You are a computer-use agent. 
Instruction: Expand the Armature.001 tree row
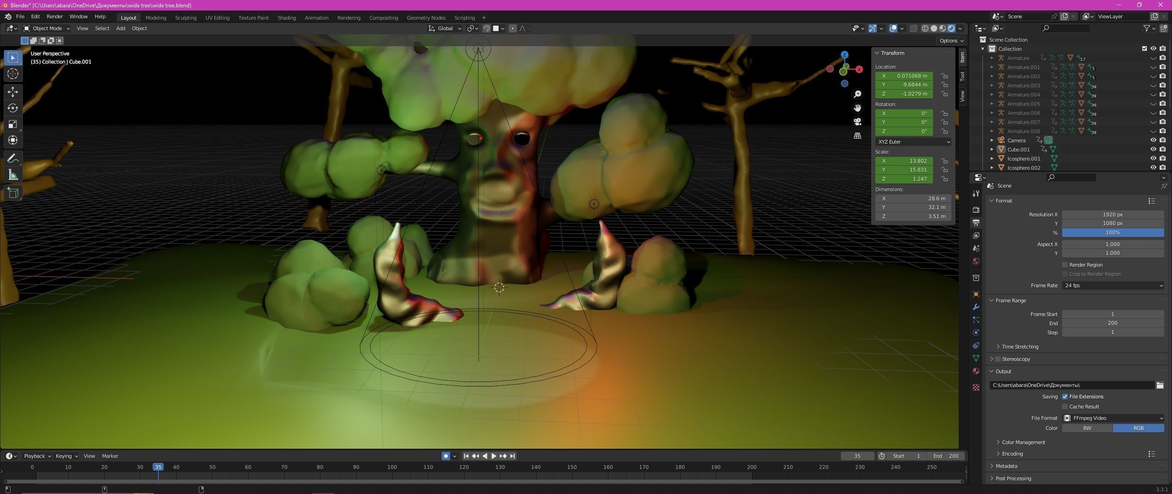click(x=992, y=67)
